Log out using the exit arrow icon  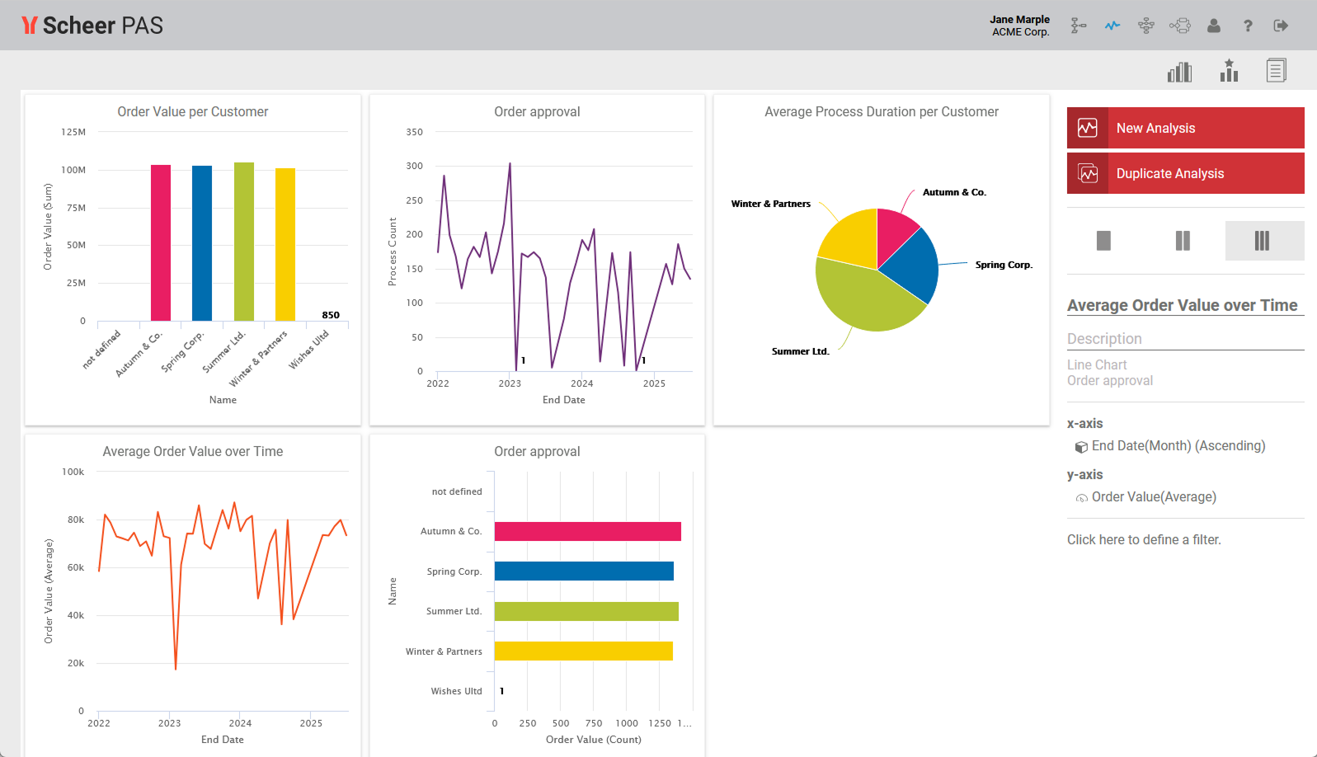pyautogui.click(x=1281, y=26)
